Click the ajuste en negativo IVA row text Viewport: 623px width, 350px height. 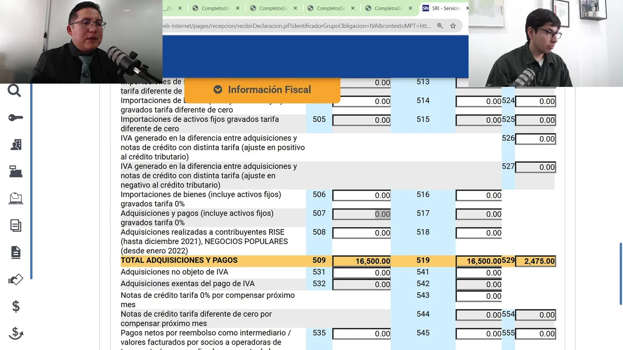pyautogui.click(x=209, y=175)
